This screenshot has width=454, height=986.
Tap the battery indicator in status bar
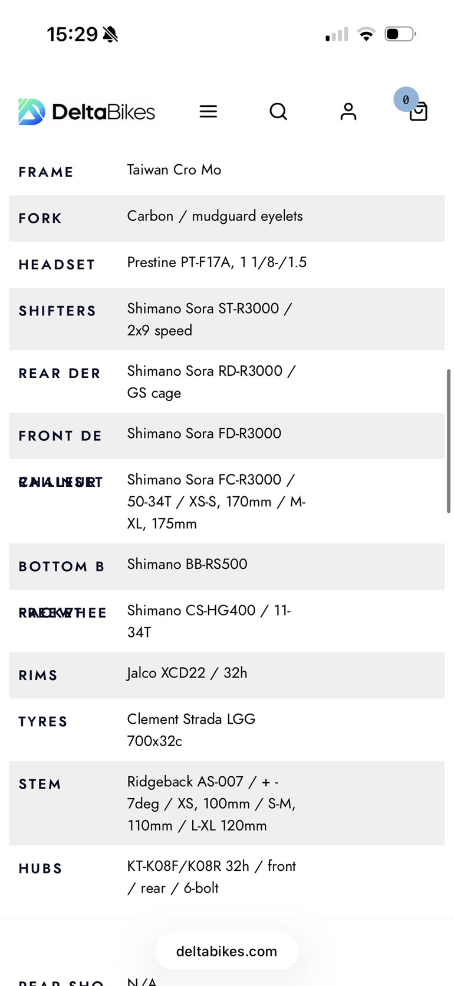coord(400,34)
